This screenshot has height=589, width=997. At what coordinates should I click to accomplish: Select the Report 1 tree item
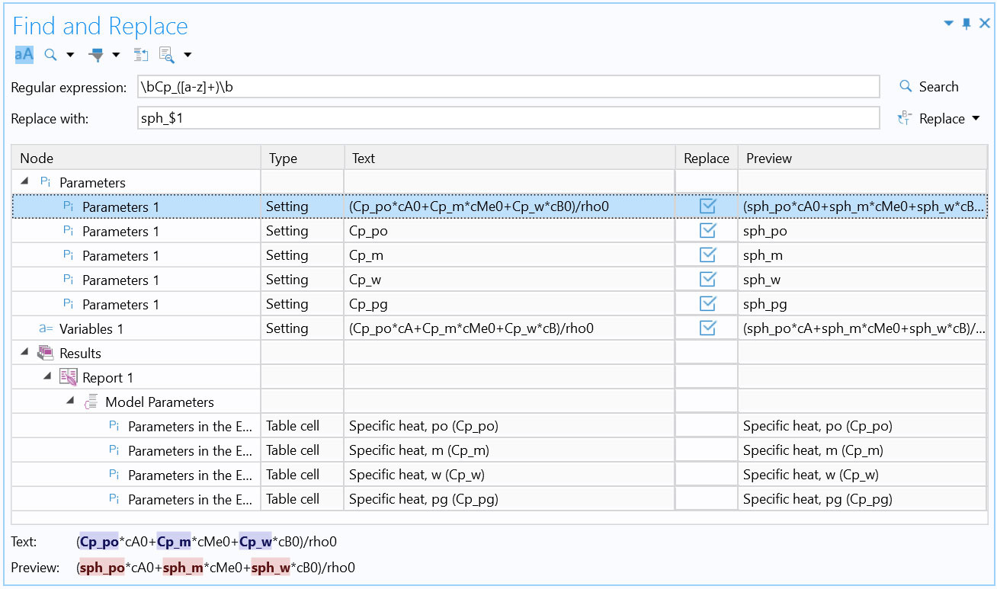coord(107,378)
